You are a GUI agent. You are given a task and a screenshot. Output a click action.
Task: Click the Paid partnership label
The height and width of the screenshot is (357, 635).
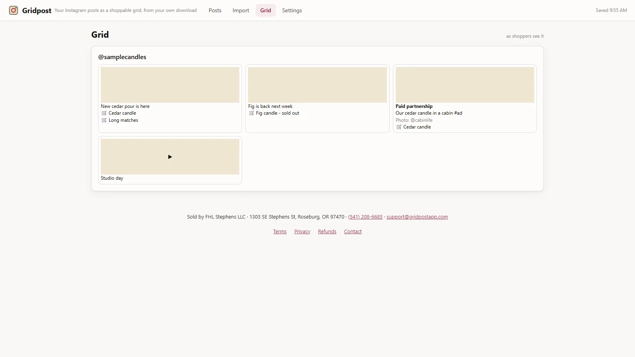click(414, 106)
